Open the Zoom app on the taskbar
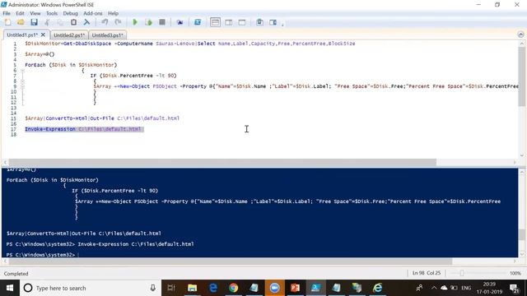 tap(274, 288)
